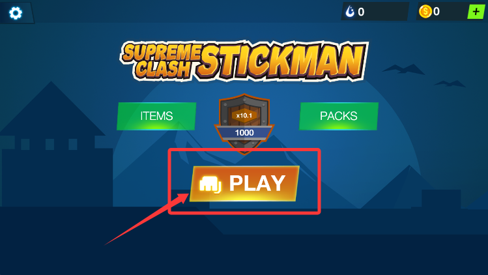Tap the gold dollar coin icon
This screenshot has height=275, width=488.
point(425,12)
